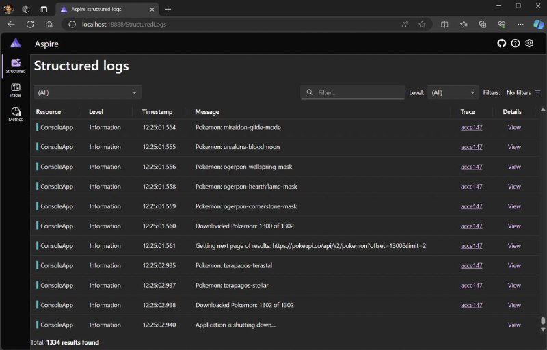Screen dimensions: 547x350
Task: Go back with browser back arrow
Action: (x=11, y=25)
